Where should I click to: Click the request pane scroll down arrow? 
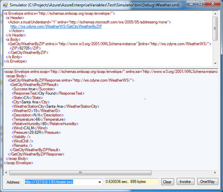[215, 63]
